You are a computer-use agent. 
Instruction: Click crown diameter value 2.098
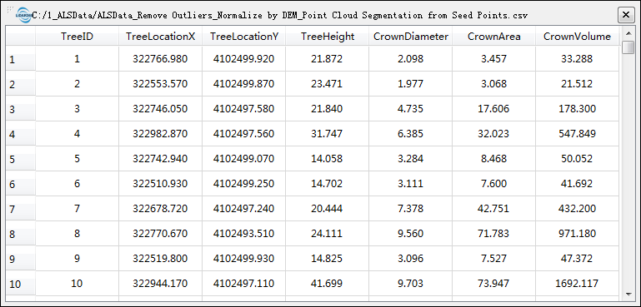coord(410,59)
